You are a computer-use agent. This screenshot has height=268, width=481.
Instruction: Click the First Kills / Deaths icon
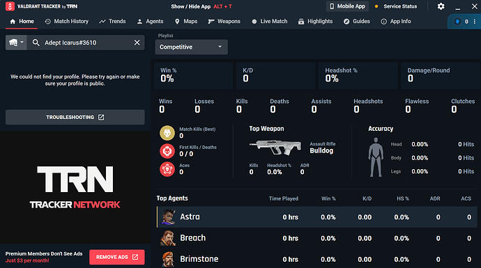pyautogui.click(x=167, y=150)
